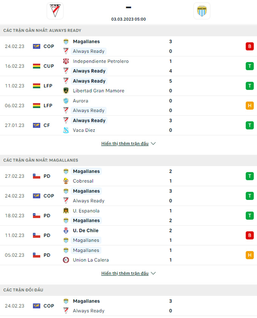
Task: Click the Chile flag beside 05.02.23 match
Action: (x=36, y=255)
